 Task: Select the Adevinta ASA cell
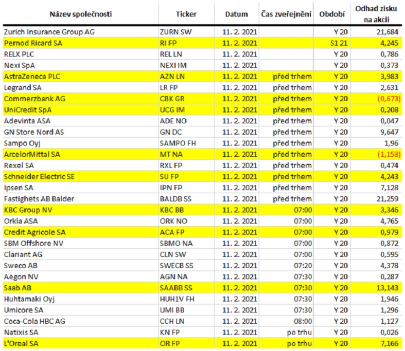coord(81,121)
